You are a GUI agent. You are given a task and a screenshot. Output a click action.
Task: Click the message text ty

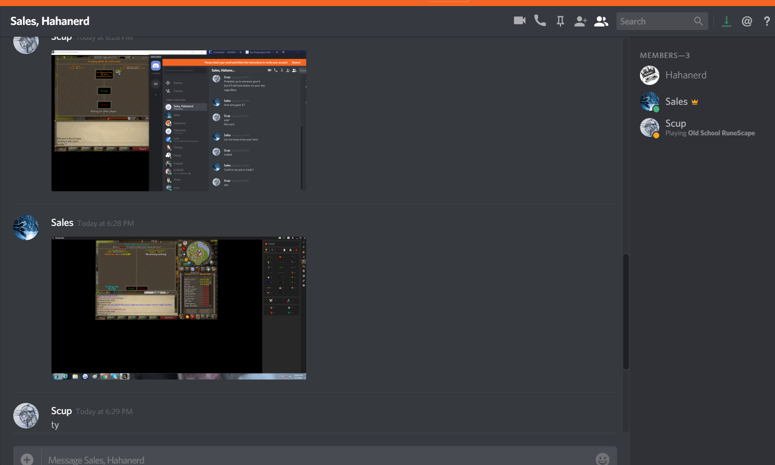[x=55, y=425]
